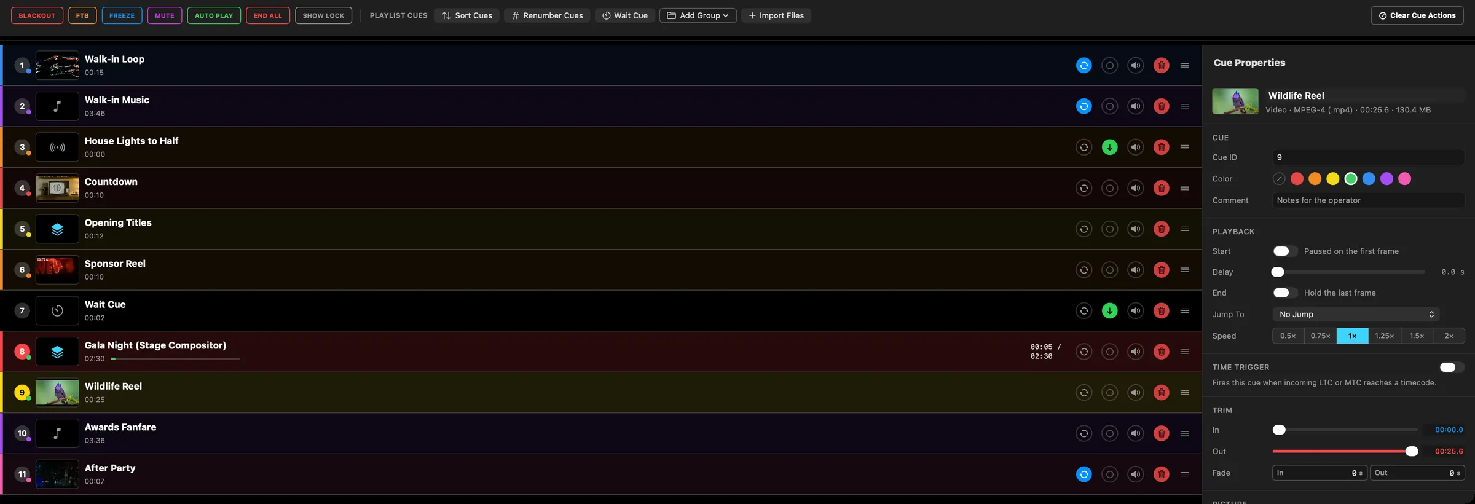Image resolution: width=1475 pixels, height=504 pixels.
Task: Click the Trim Out slider handle
Action: pos(1412,451)
